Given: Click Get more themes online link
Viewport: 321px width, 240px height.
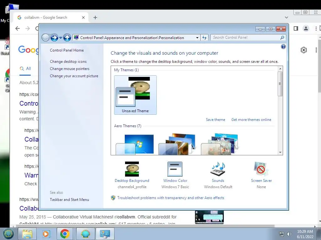Looking at the screenshot, I should point(251,120).
